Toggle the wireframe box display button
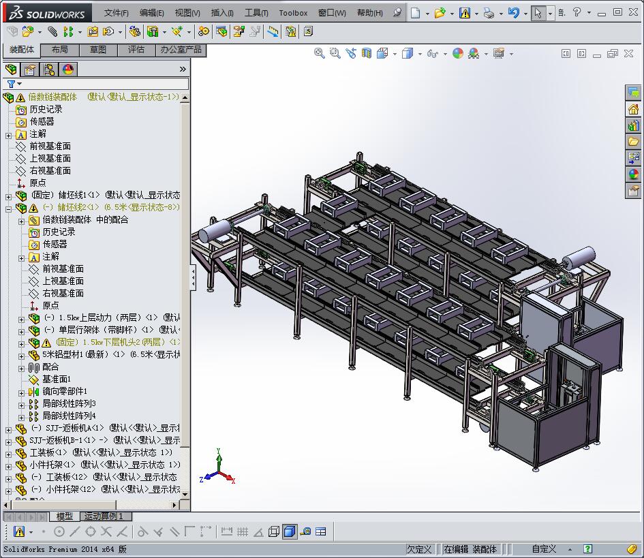 274,531
